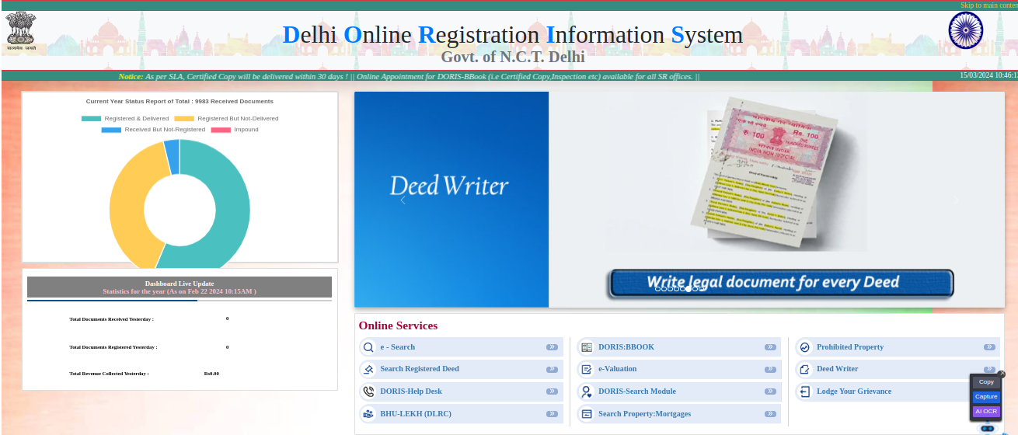The width and height of the screenshot is (1018, 435).
Task: Click the Dashboard Live Update heading
Action: coord(180,284)
